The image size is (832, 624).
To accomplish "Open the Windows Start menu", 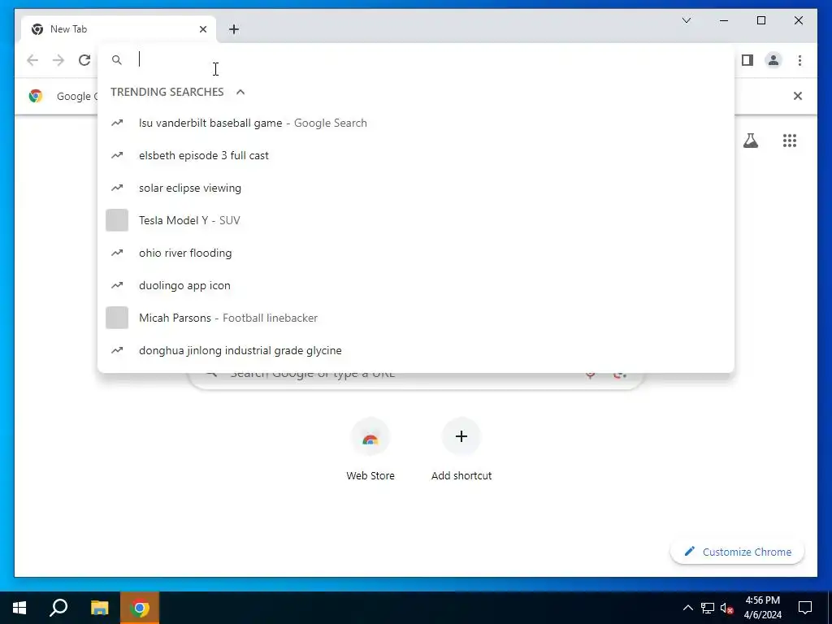I will pyautogui.click(x=19, y=608).
